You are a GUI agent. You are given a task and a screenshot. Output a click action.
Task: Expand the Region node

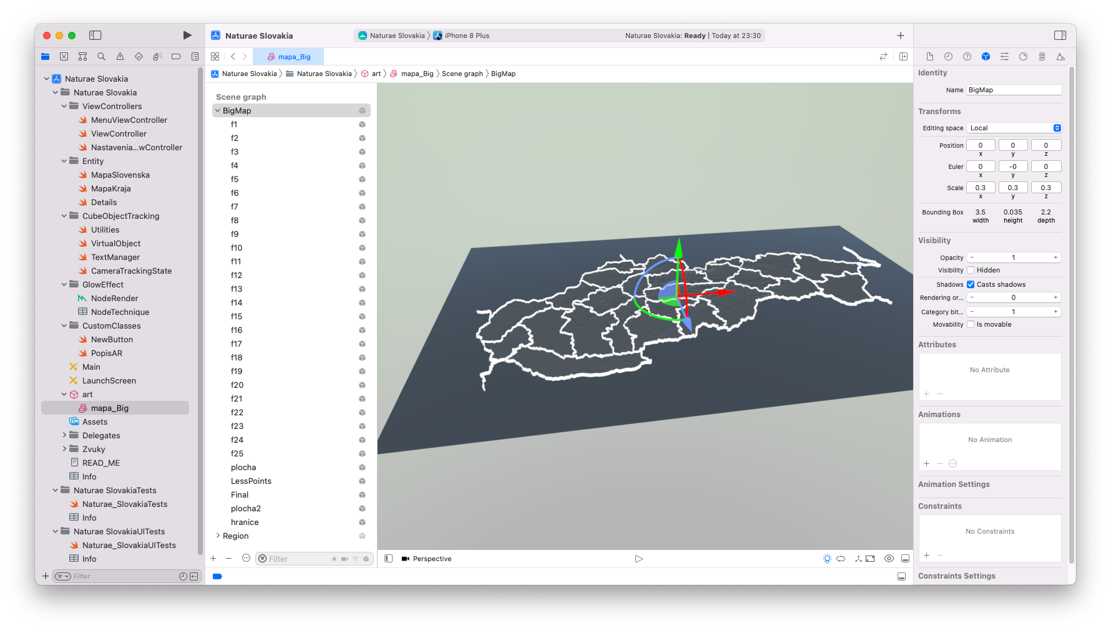[x=218, y=536]
